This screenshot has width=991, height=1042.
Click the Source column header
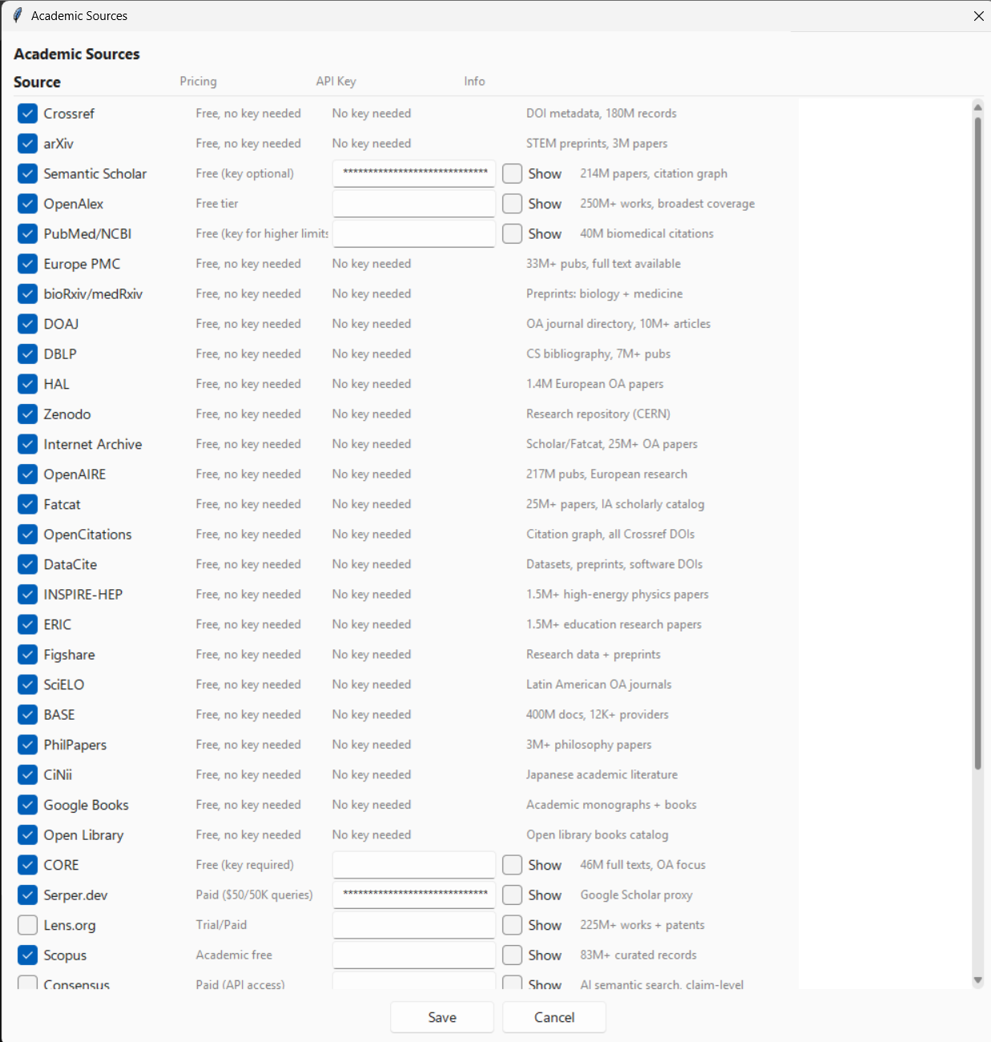(x=37, y=82)
